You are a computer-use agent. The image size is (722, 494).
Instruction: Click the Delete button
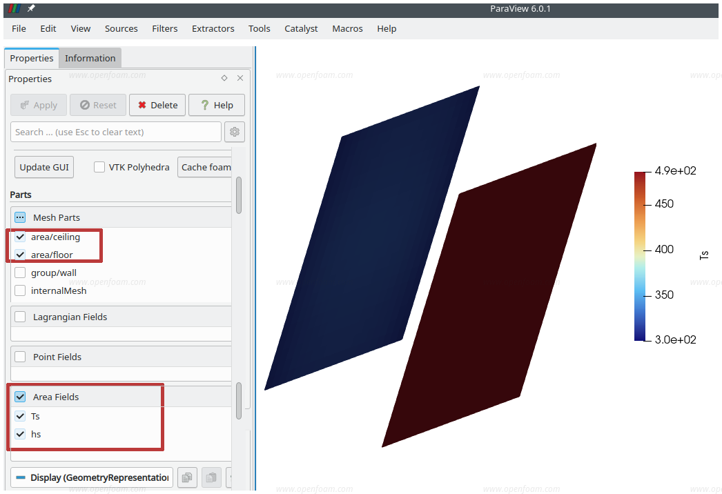(157, 105)
